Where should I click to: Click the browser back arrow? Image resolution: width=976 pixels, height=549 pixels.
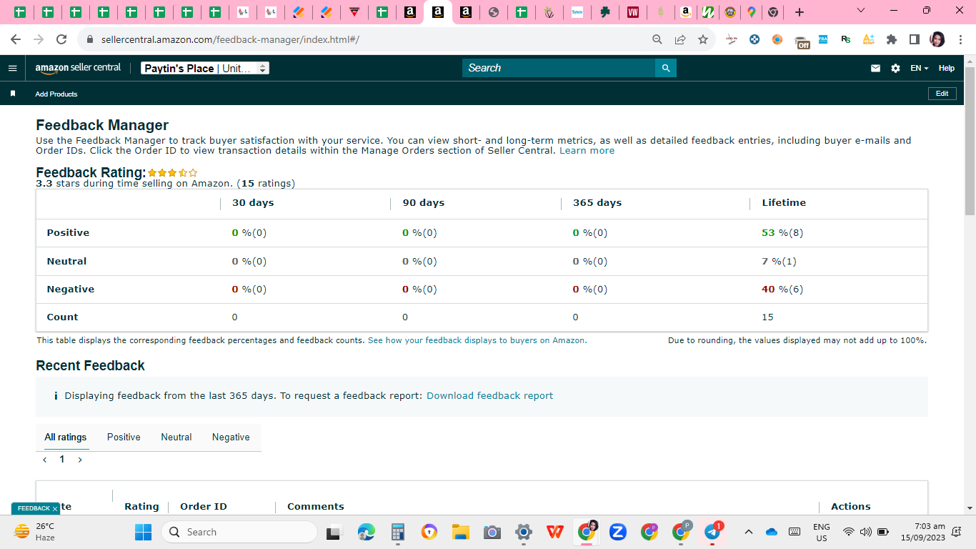[x=16, y=39]
